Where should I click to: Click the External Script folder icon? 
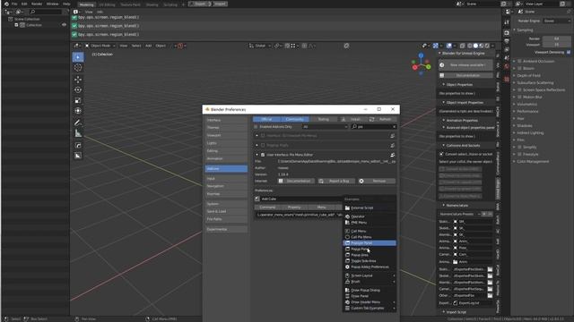tap(347, 208)
